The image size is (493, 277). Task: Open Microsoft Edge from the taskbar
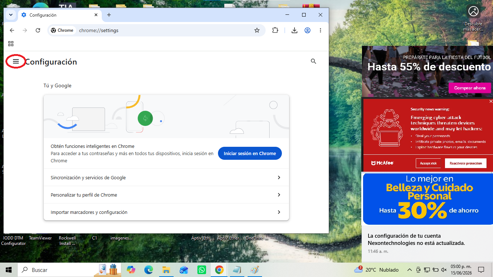(x=148, y=270)
